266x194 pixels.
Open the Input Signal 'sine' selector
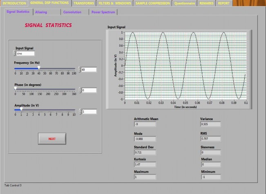[x=25, y=53]
